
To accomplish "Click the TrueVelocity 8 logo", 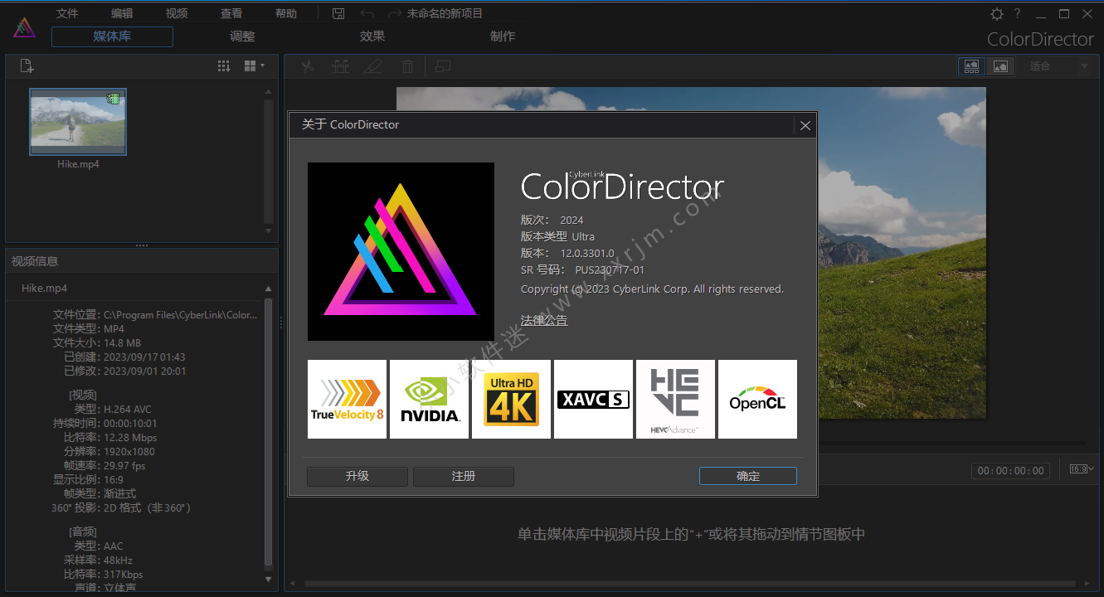I will tap(347, 399).
